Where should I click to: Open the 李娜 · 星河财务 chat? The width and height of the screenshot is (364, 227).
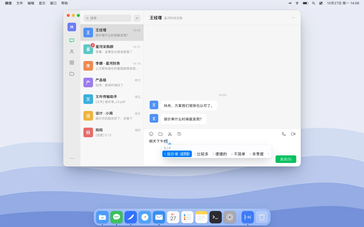coord(112,66)
